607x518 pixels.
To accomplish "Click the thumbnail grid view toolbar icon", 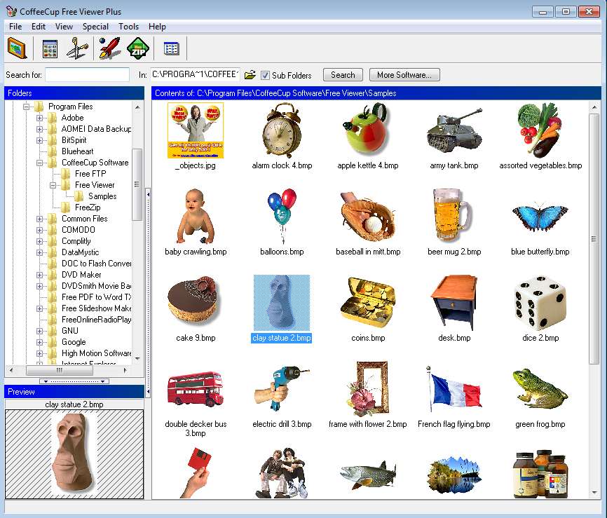I will pos(50,48).
